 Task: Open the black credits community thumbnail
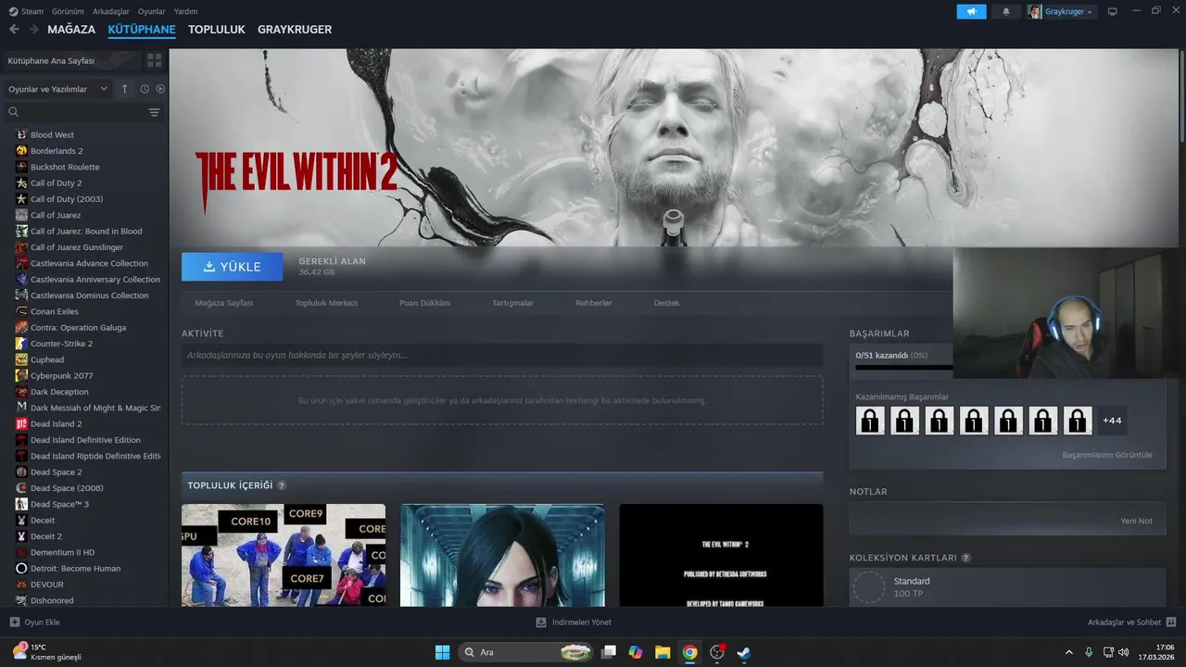pyautogui.click(x=721, y=555)
